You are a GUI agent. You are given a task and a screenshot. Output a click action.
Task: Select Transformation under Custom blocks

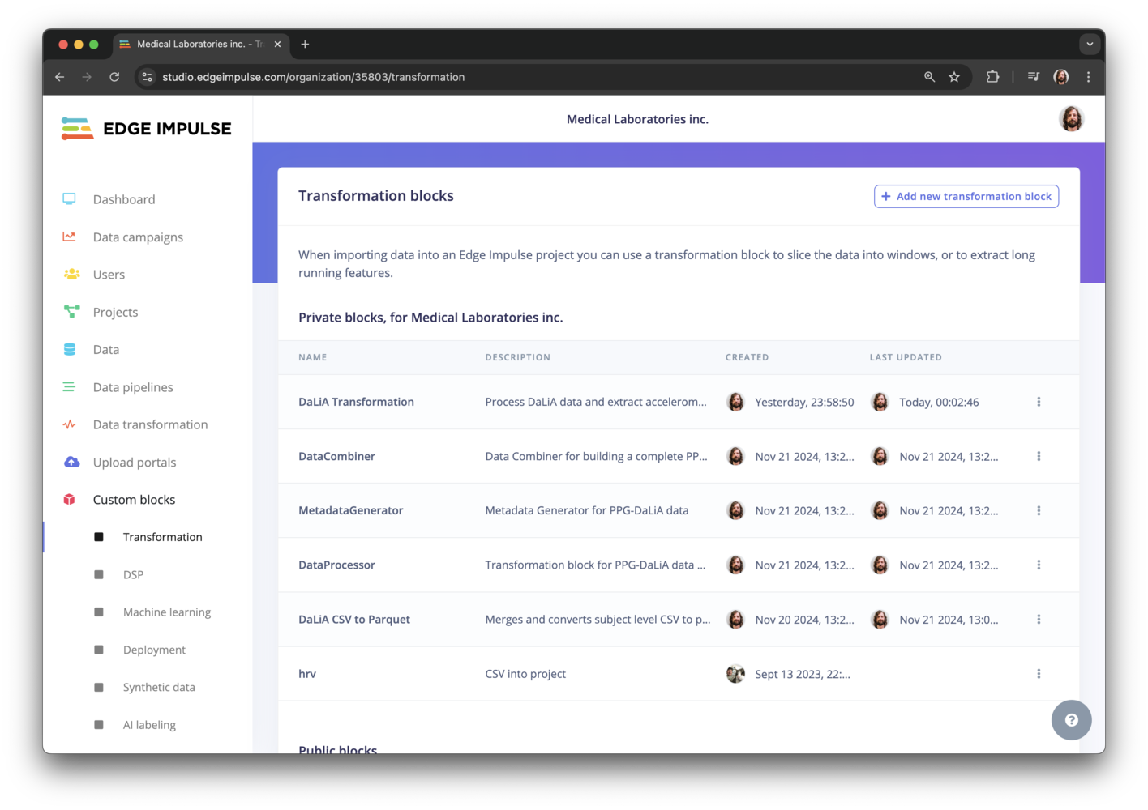point(162,537)
